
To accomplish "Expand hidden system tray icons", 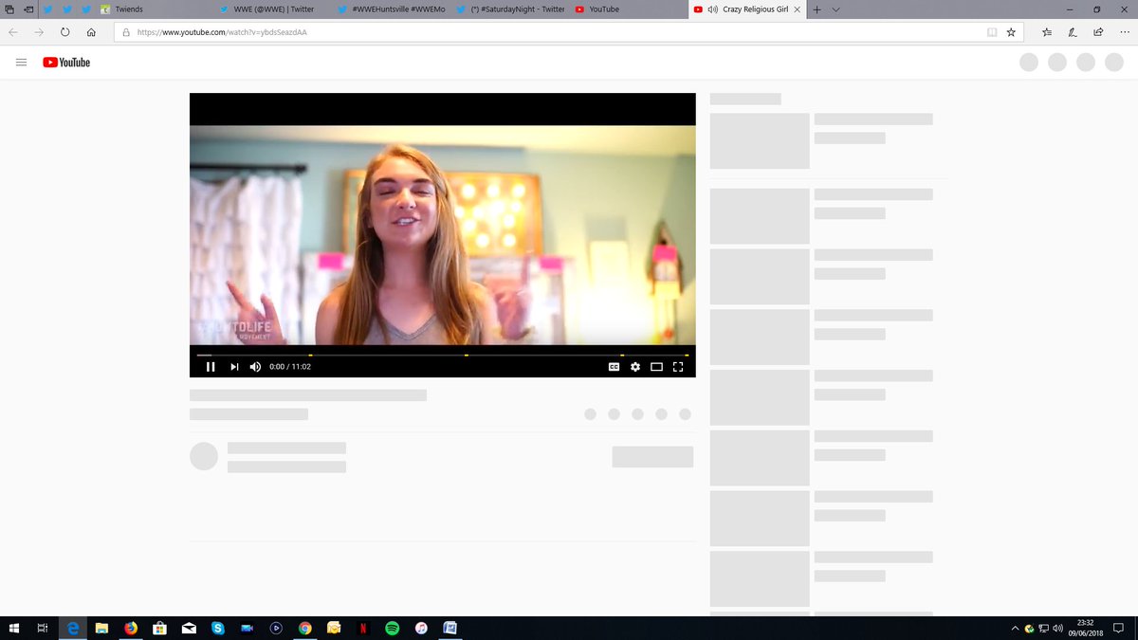I will pos(1015,628).
